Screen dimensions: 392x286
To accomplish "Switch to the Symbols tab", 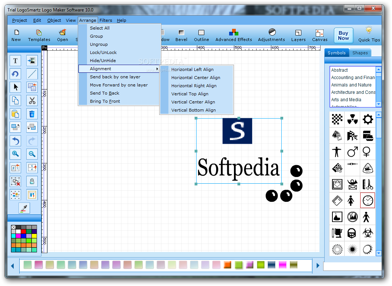I will [336, 53].
